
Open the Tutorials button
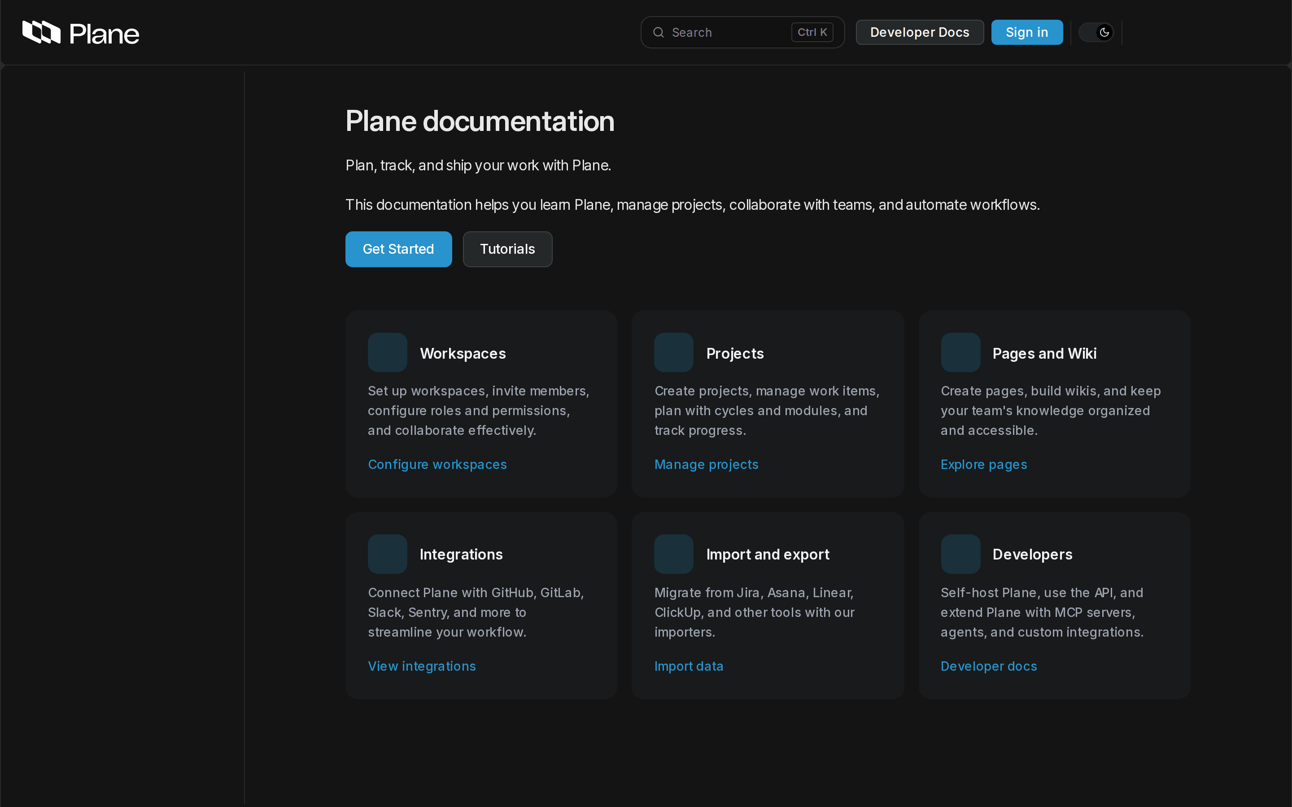click(507, 249)
